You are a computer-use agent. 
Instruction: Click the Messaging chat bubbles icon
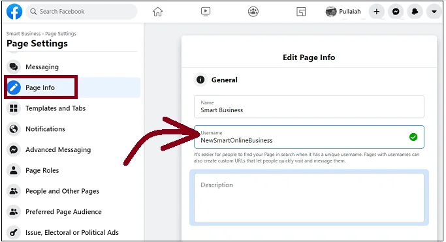[13, 67]
